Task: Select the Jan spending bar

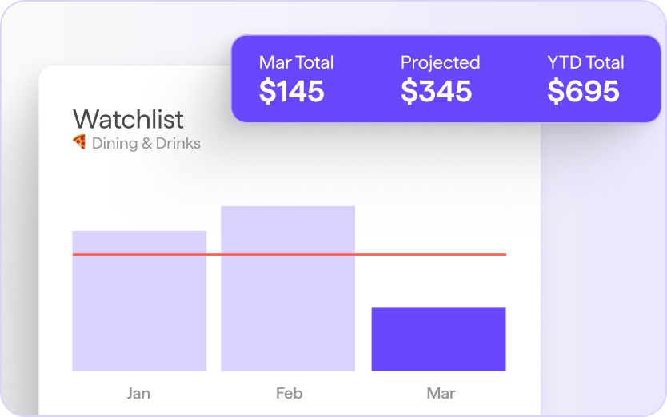Action: pyautogui.click(x=139, y=300)
